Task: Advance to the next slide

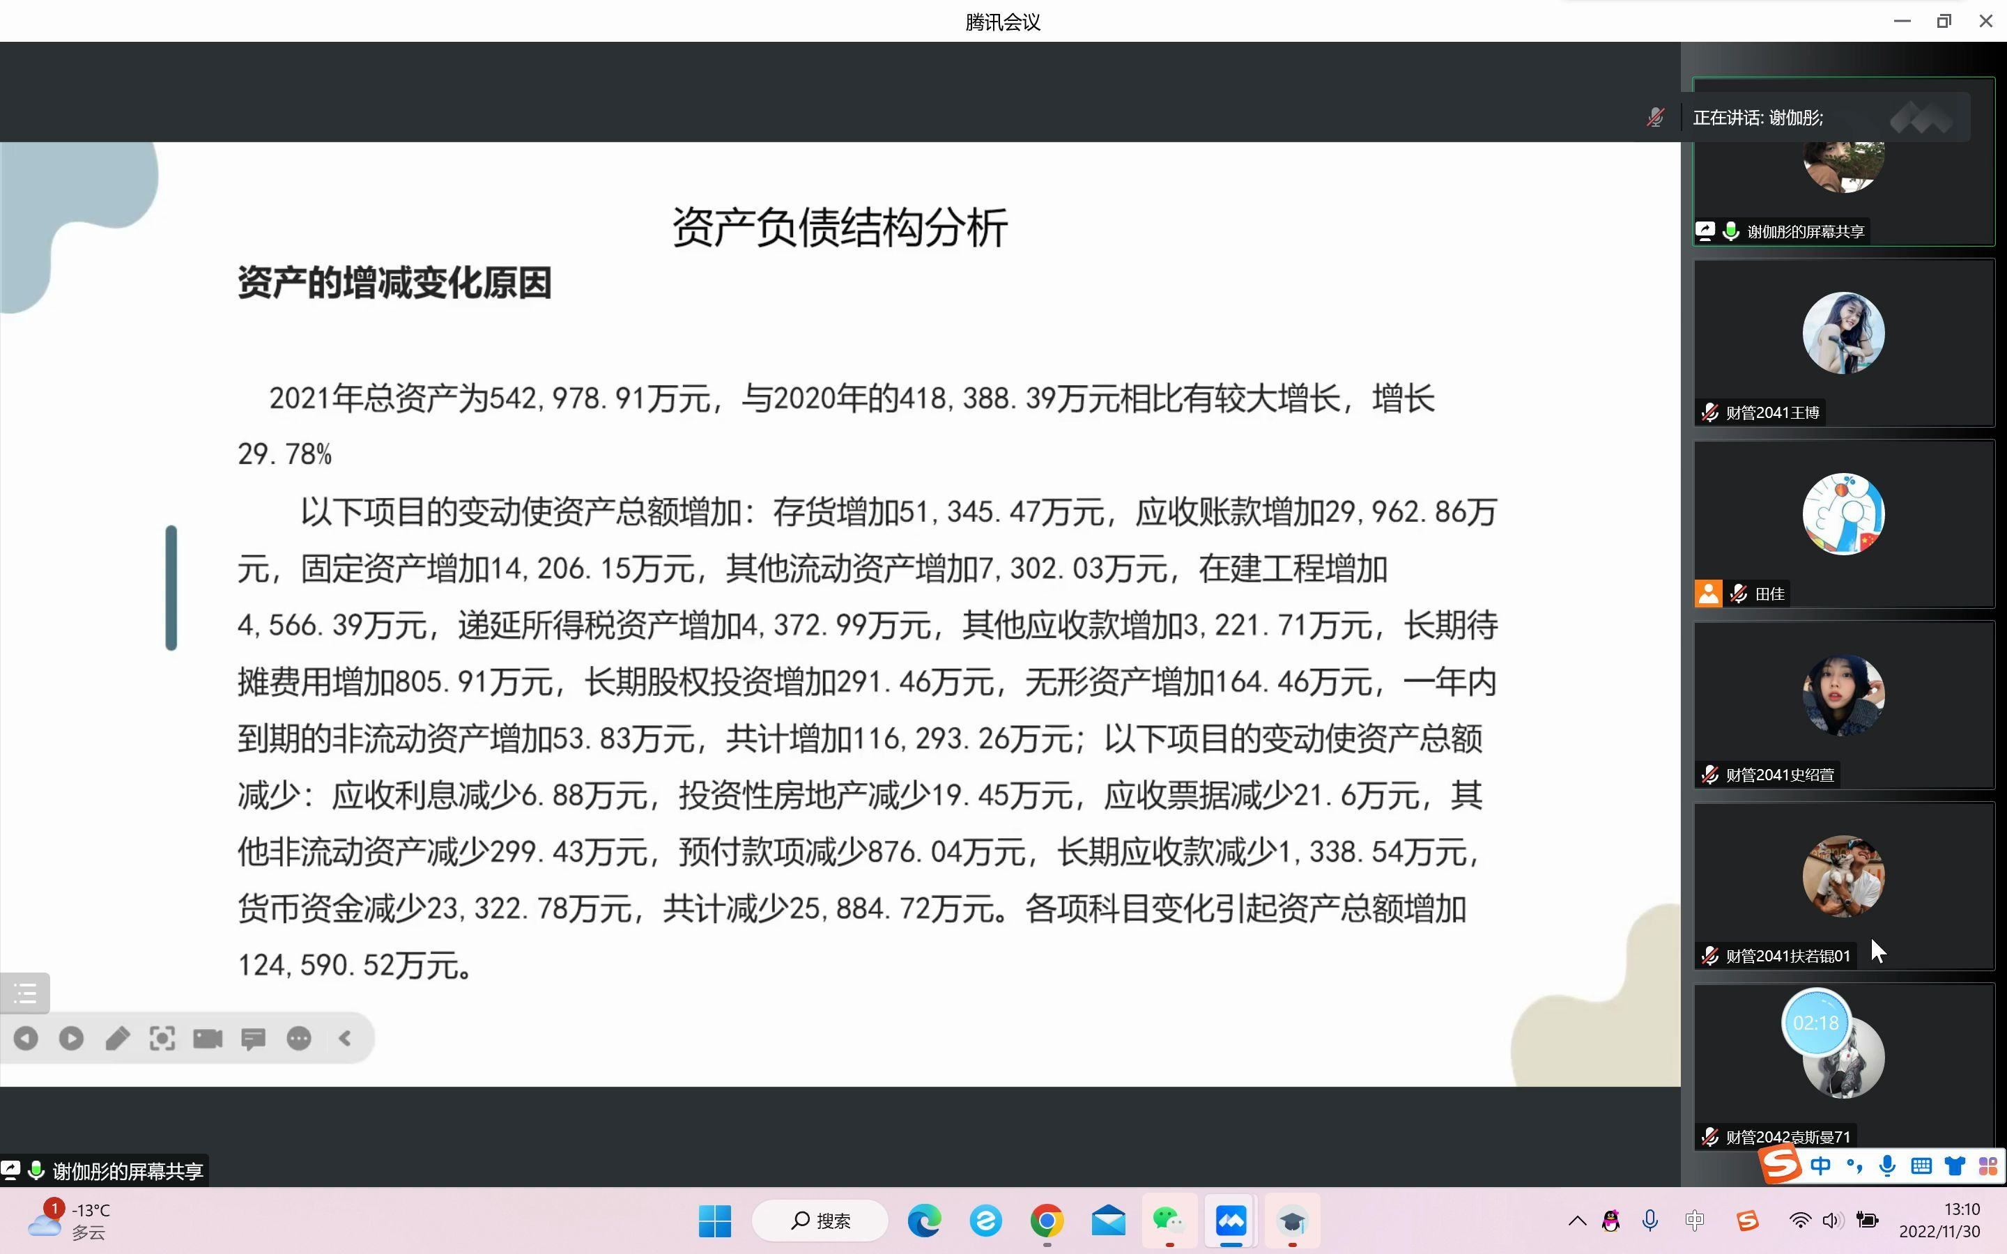Action: coord(71,1037)
